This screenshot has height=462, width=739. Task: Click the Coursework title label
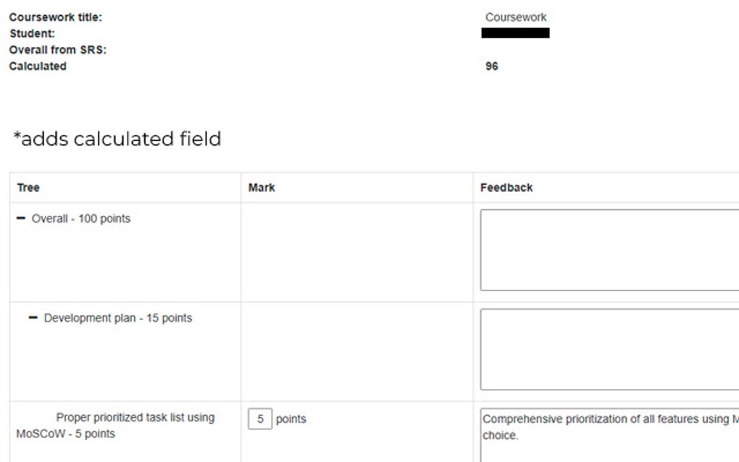coord(55,18)
